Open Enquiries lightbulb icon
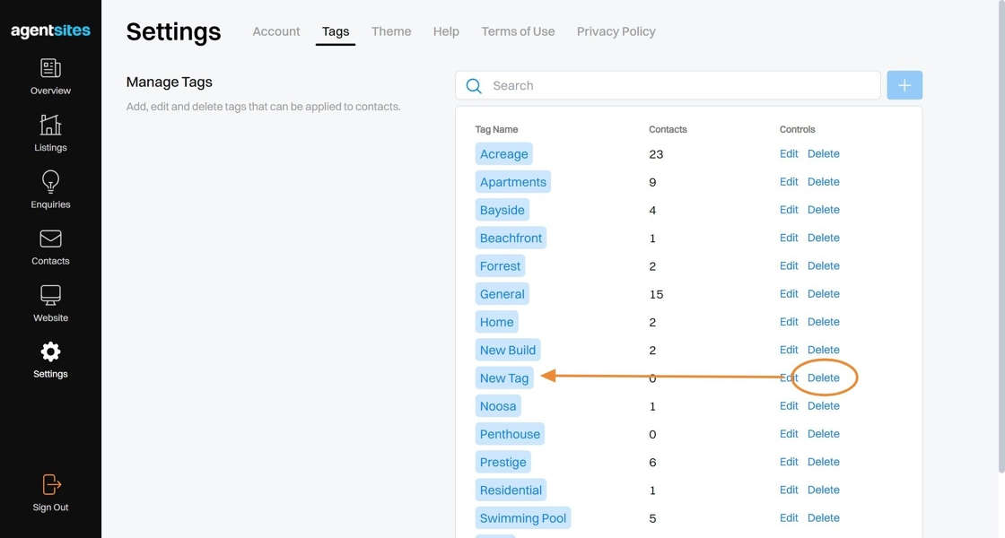The width and height of the screenshot is (1005, 538). [x=50, y=182]
